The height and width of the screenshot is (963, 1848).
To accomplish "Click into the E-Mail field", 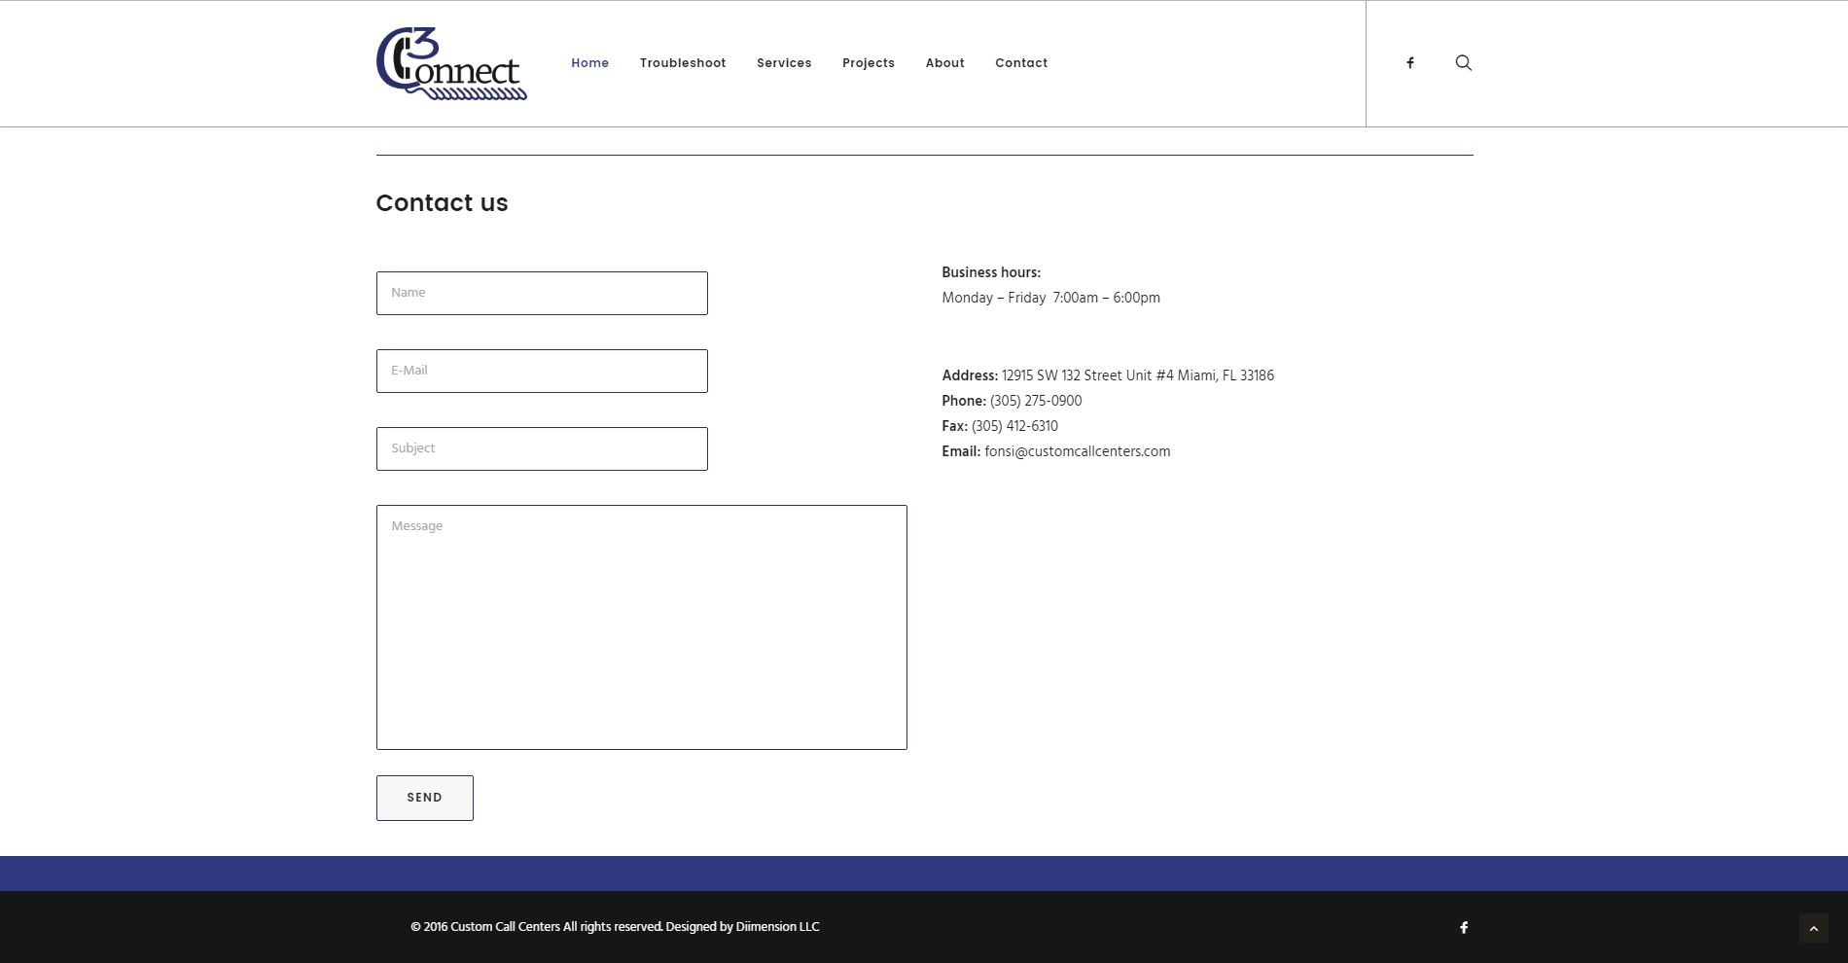I will pyautogui.click(x=542, y=371).
